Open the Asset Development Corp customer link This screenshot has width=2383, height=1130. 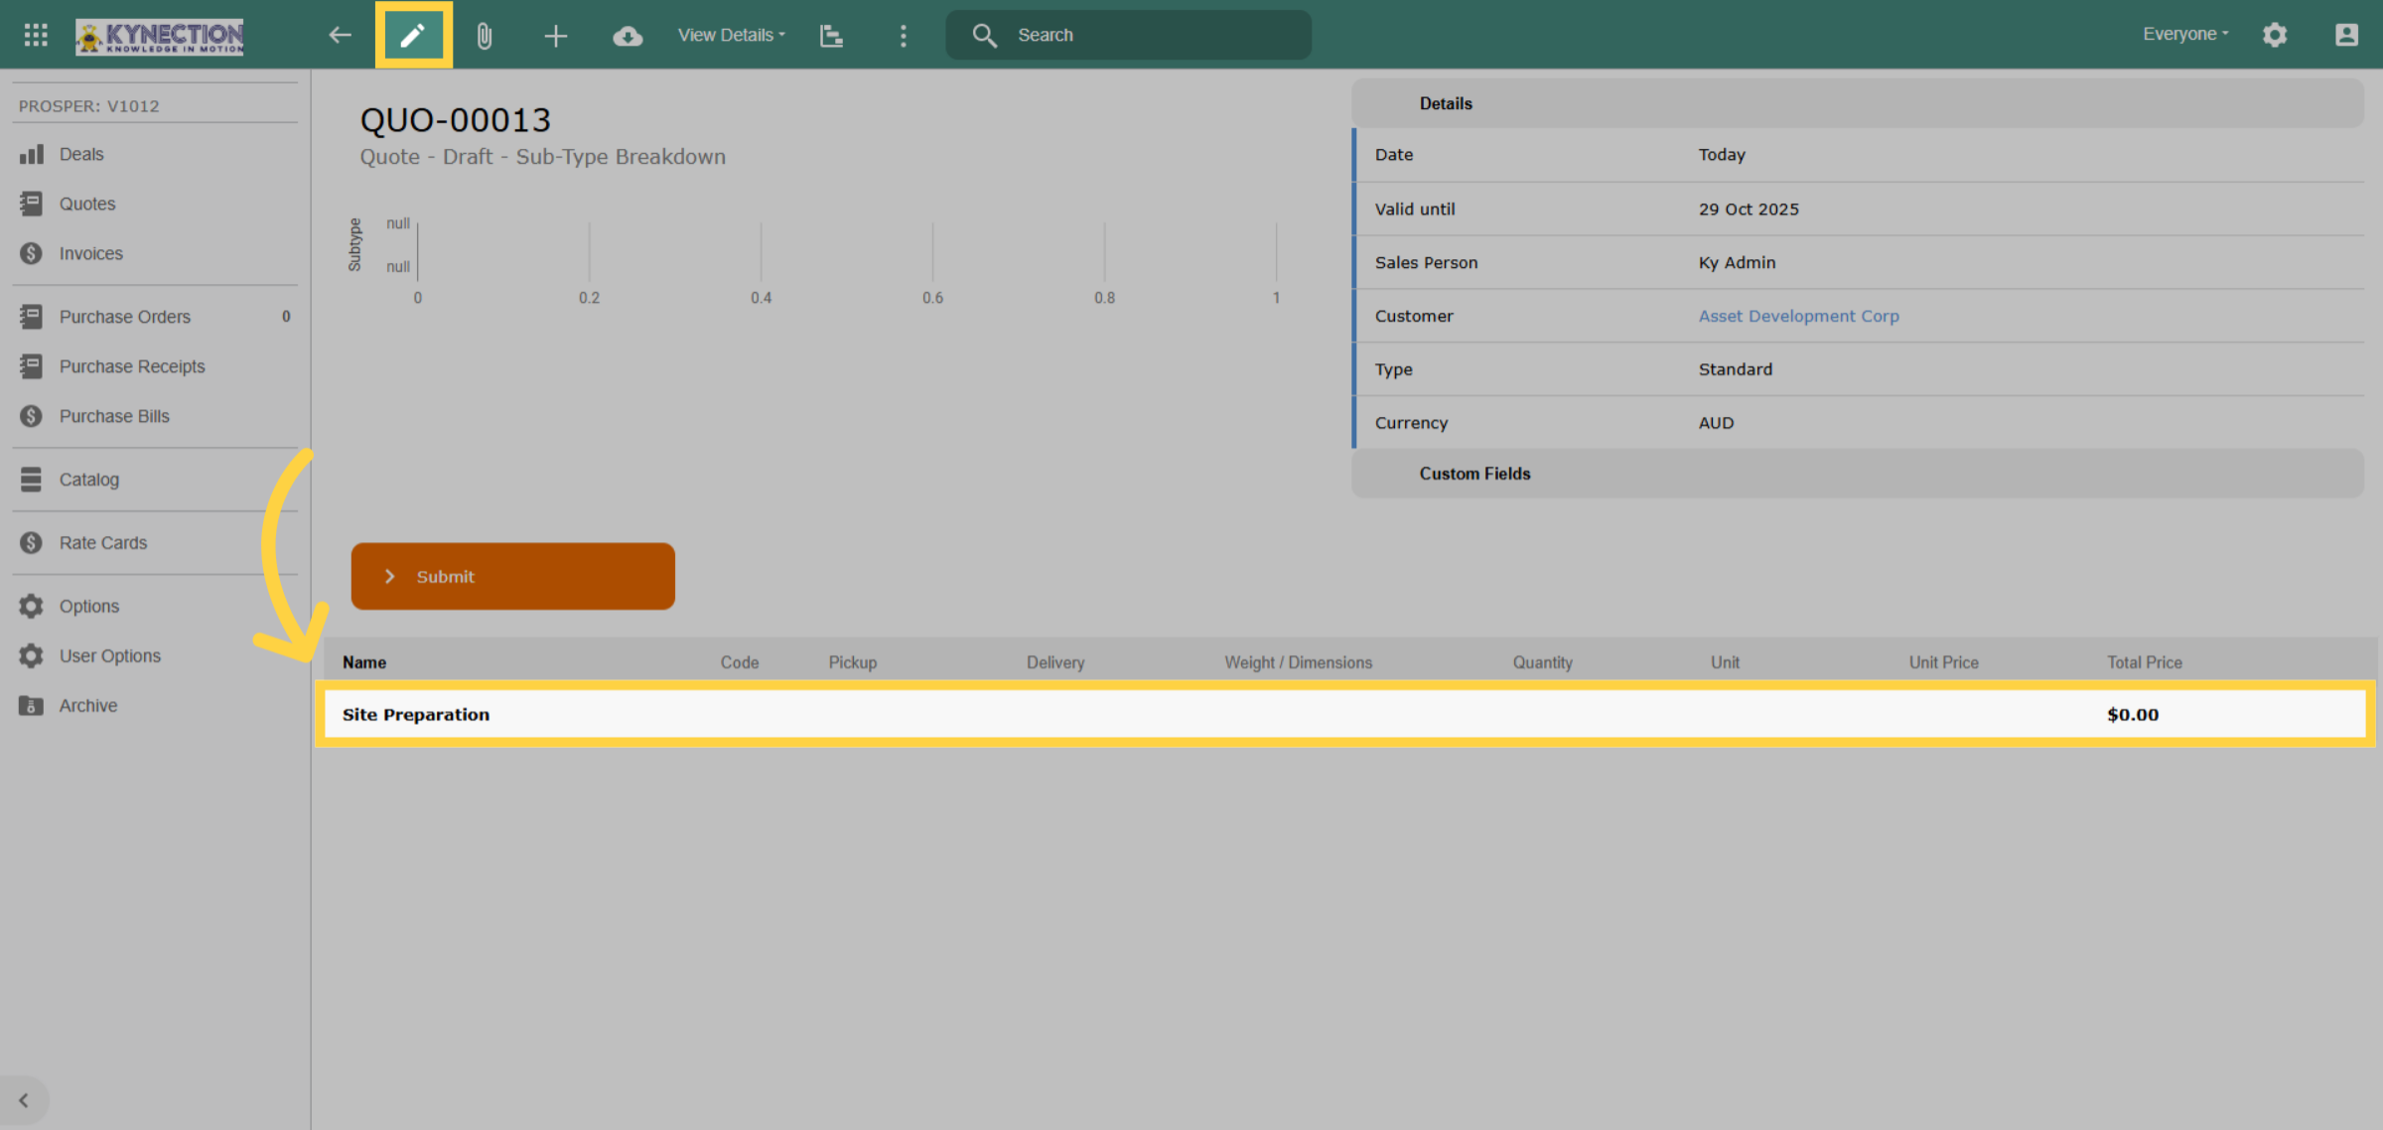(1798, 316)
